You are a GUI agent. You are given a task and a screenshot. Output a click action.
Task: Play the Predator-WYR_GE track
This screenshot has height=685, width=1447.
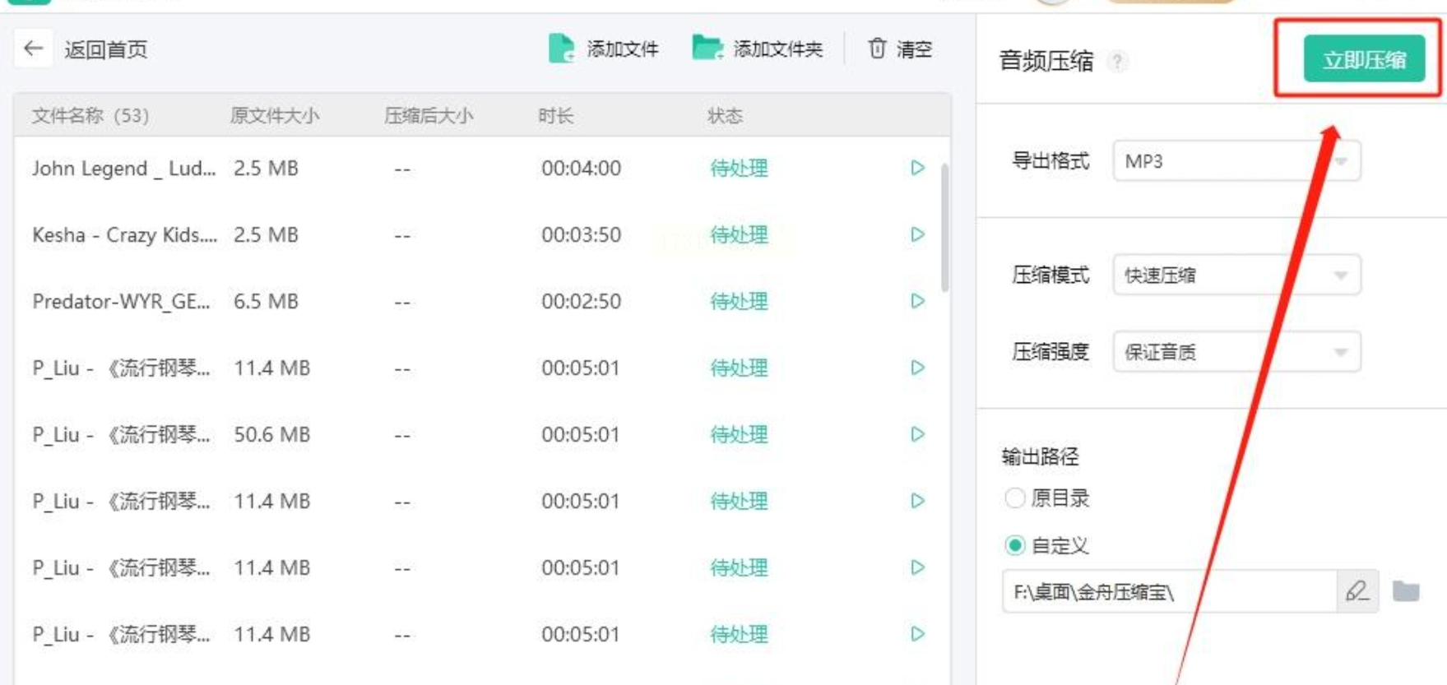click(x=918, y=301)
